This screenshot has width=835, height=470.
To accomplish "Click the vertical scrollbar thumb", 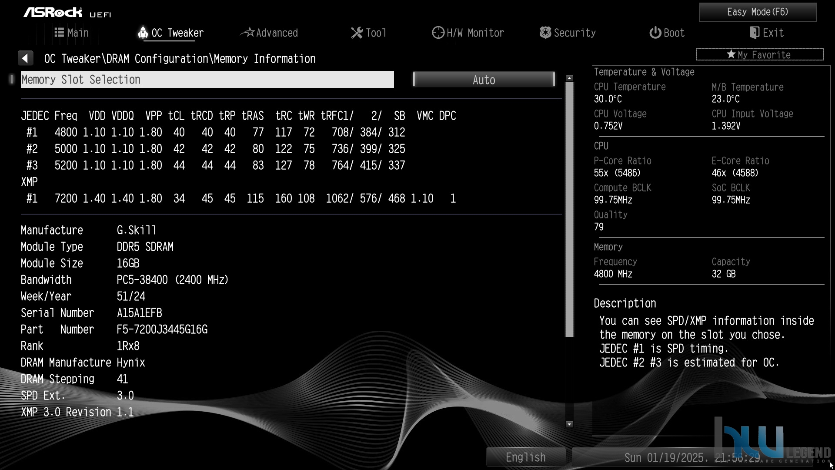I will (569, 209).
